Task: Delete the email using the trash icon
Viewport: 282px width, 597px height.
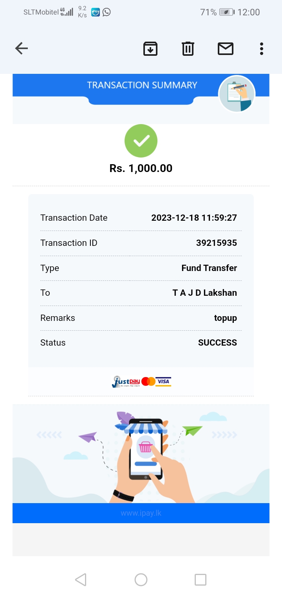Action: click(x=188, y=49)
